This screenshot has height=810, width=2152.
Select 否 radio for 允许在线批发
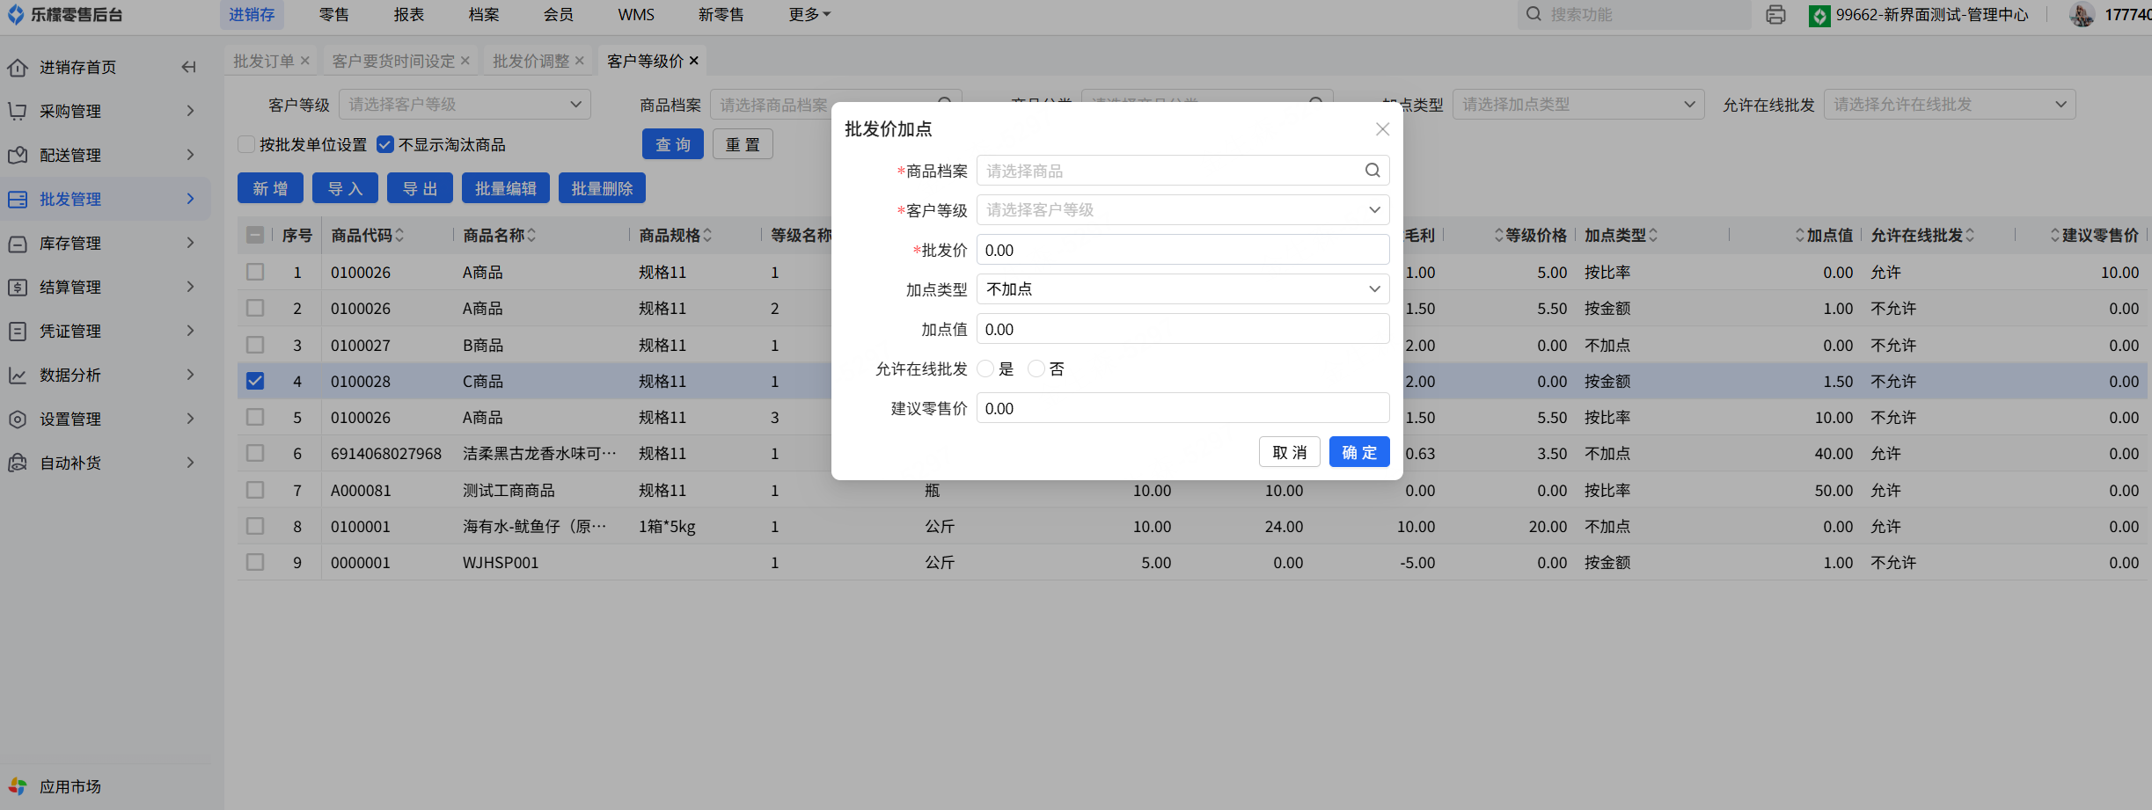click(1036, 369)
